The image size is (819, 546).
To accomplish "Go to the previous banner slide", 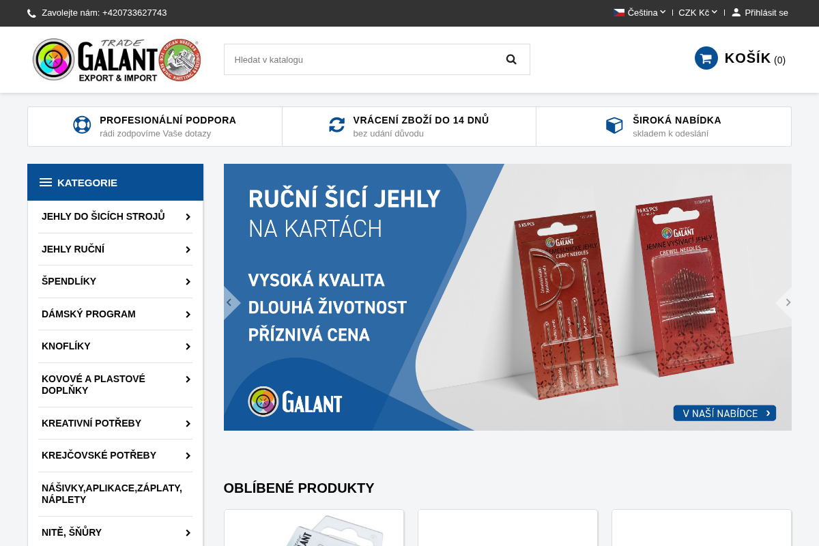I will [x=231, y=302].
